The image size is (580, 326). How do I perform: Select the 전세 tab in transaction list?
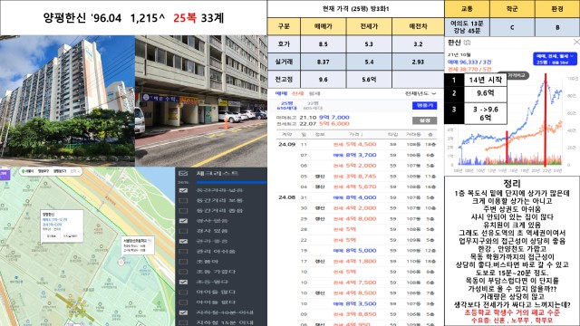[298, 93]
